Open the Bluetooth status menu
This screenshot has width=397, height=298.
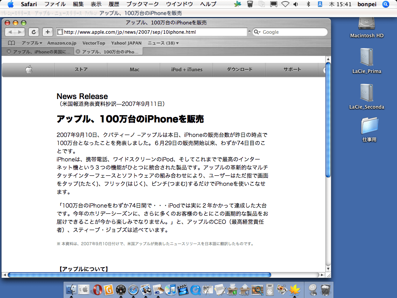click(308, 4)
